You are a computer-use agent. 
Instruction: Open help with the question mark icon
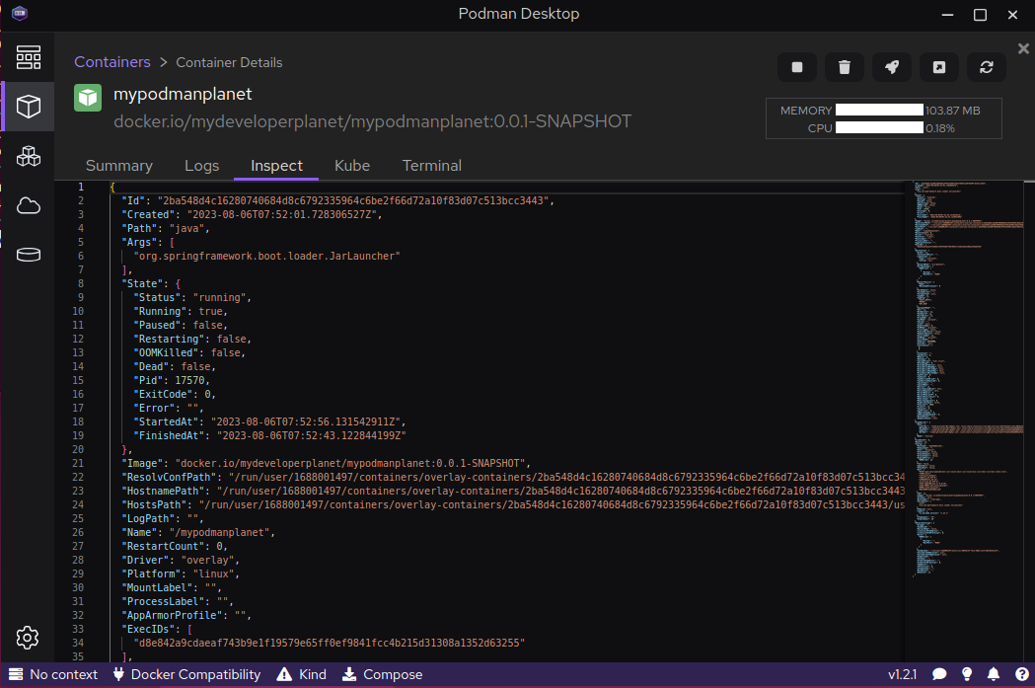1022,674
